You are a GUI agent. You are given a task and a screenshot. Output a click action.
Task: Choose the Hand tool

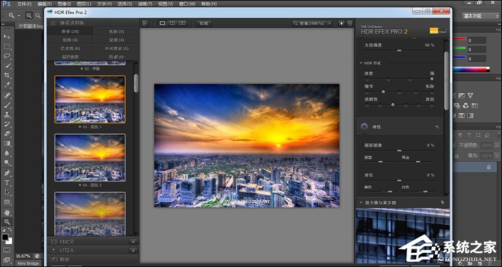(x=7, y=211)
